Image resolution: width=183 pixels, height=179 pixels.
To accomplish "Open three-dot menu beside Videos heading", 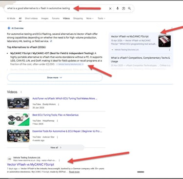I will (x=21, y=92).
